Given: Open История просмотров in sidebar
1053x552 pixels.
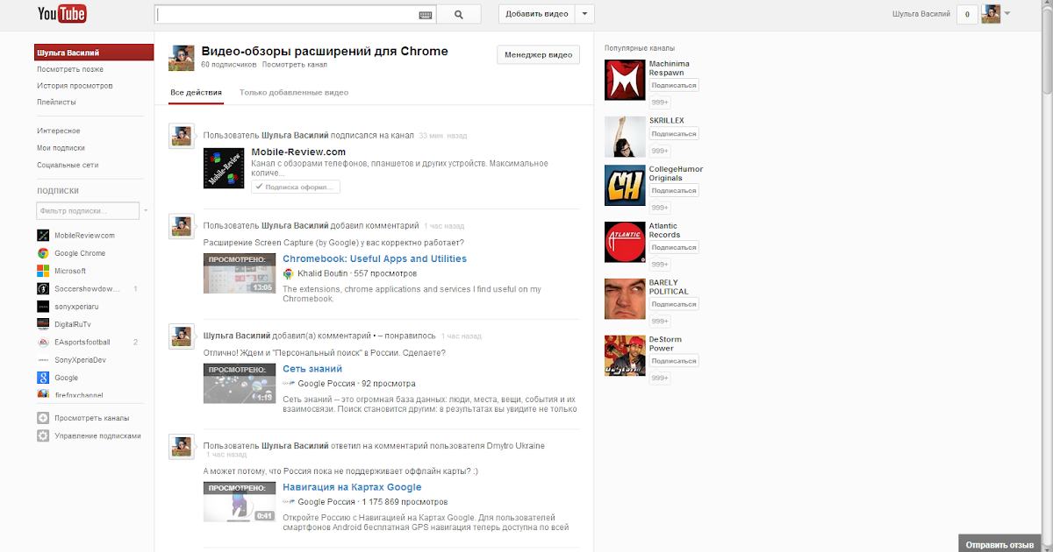Looking at the screenshot, I should click(x=75, y=86).
